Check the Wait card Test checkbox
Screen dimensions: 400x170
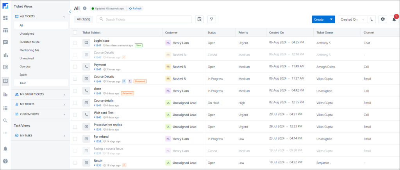point(75,115)
